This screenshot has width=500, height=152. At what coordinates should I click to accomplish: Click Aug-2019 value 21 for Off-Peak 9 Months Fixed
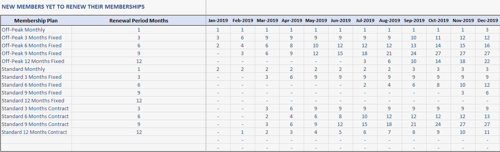tap(389, 53)
